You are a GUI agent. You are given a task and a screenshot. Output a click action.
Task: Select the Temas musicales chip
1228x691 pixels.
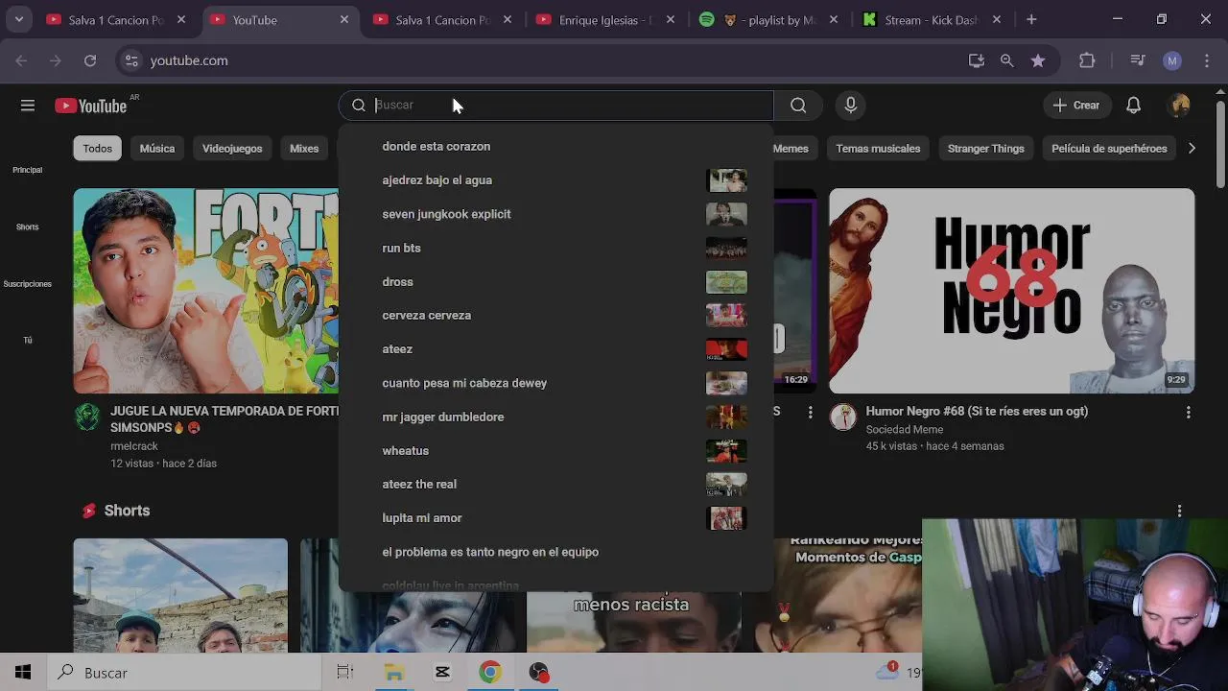coord(878,149)
